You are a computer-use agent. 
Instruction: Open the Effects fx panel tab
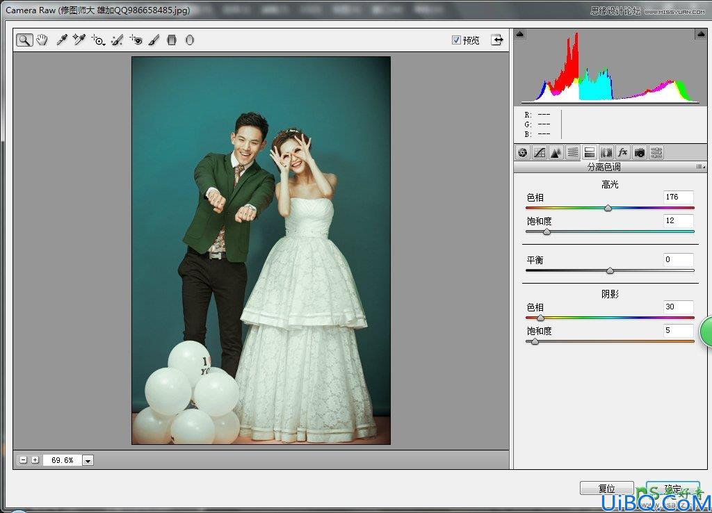tap(622, 152)
